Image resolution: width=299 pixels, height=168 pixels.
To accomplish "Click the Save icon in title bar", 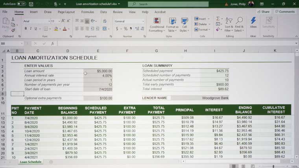I will 31,4.
